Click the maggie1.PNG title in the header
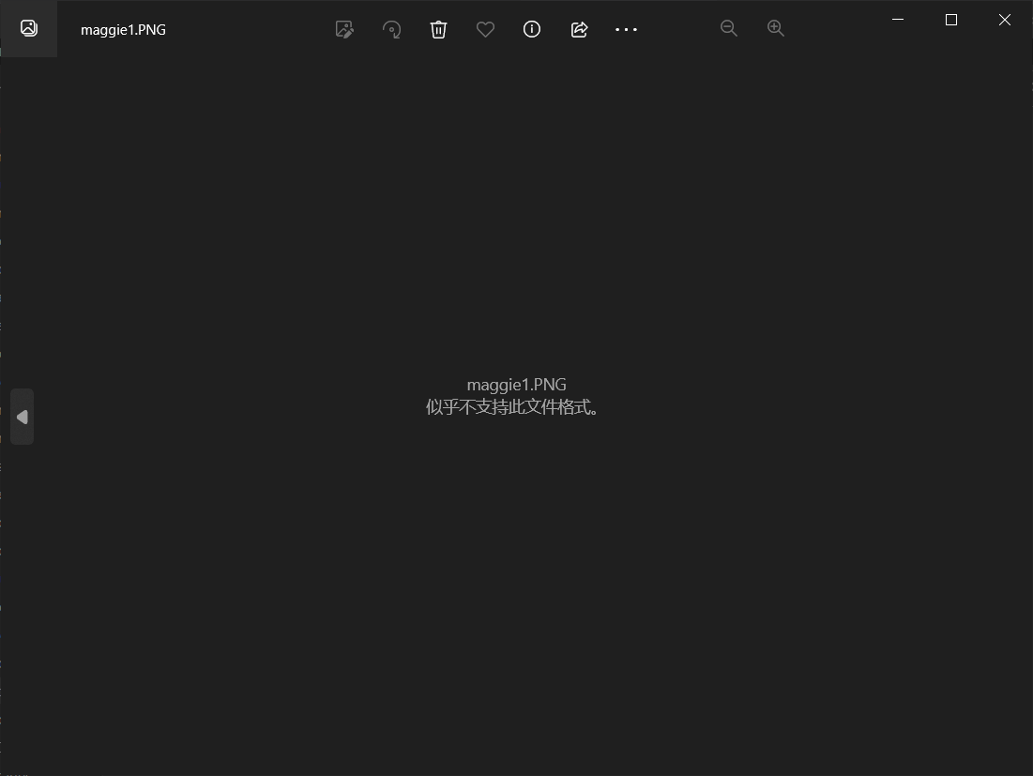This screenshot has width=1033, height=776. (123, 30)
